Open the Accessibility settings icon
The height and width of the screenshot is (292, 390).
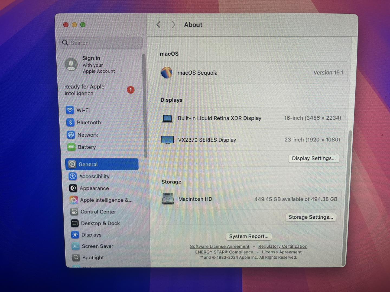(73, 176)
